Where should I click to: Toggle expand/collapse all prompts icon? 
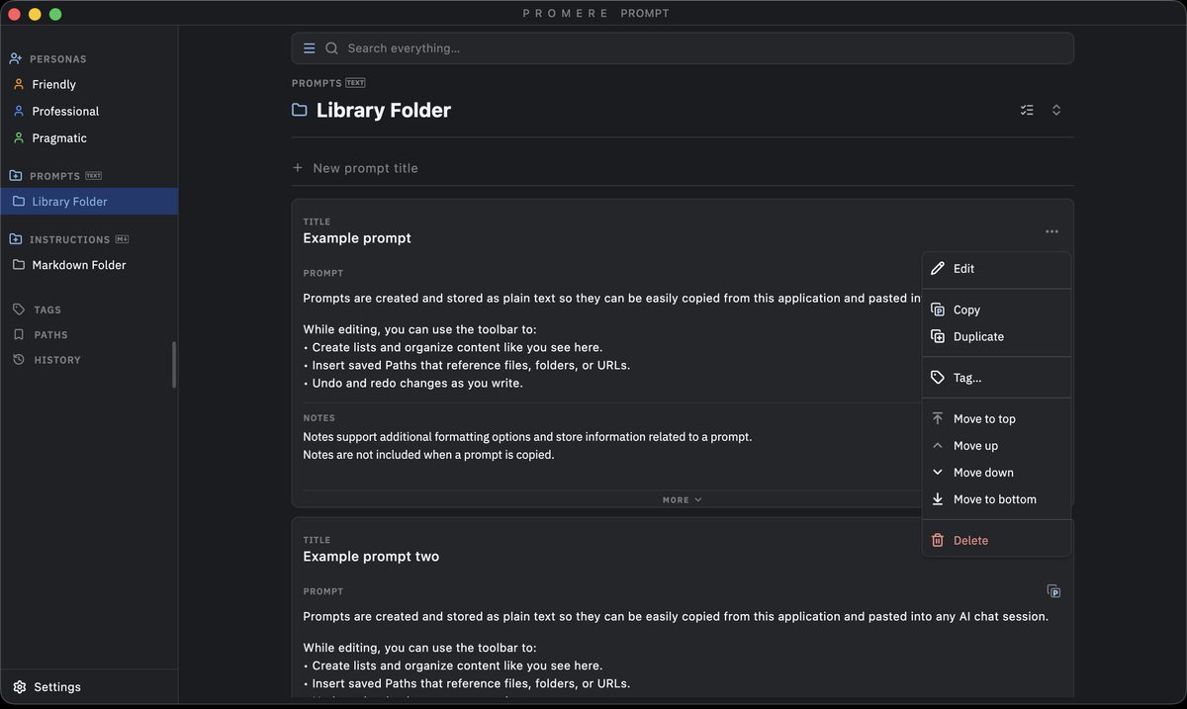pyautogui.click(x=1056, y=110)
